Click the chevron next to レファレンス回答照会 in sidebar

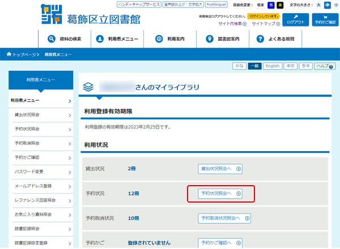(x=70, y=201)
